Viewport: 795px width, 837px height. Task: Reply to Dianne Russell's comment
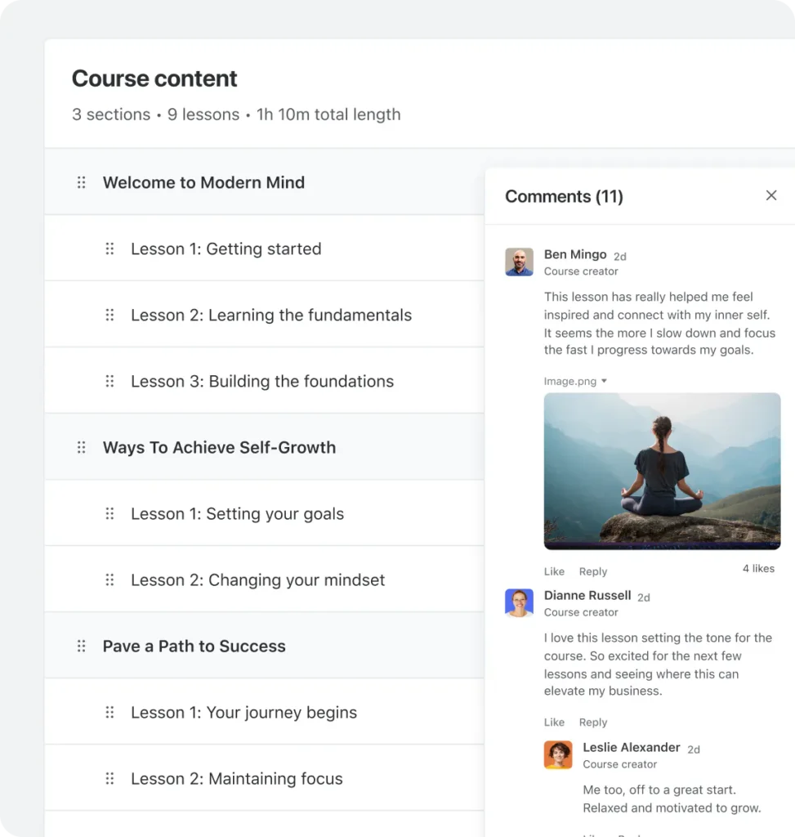tap(593, 723)
